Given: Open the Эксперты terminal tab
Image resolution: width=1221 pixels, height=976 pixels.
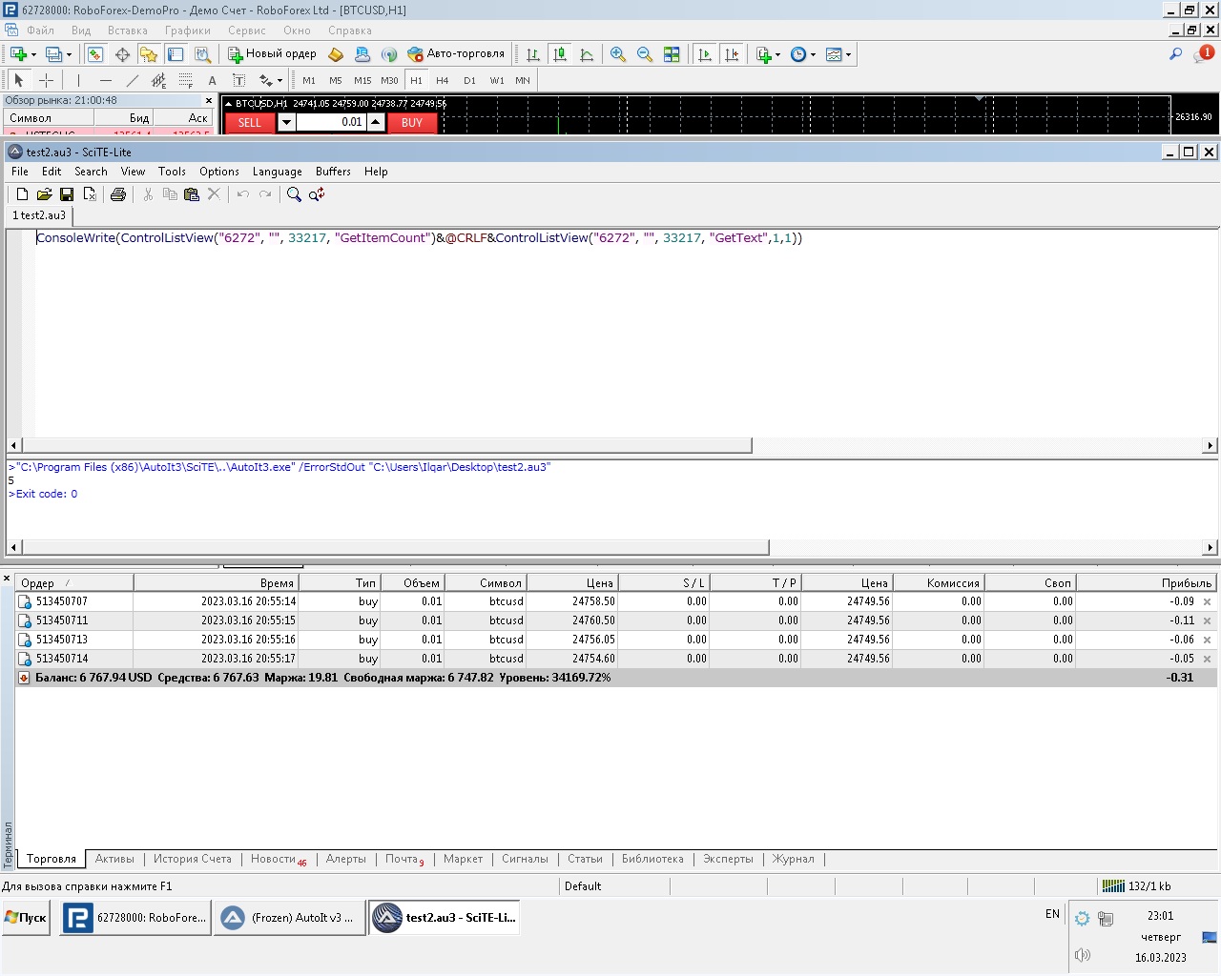Looking at the screenshot, I should 728,859.
